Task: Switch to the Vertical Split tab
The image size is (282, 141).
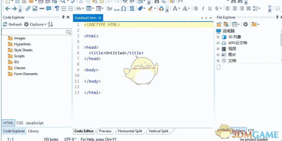Action: point(159,131)
